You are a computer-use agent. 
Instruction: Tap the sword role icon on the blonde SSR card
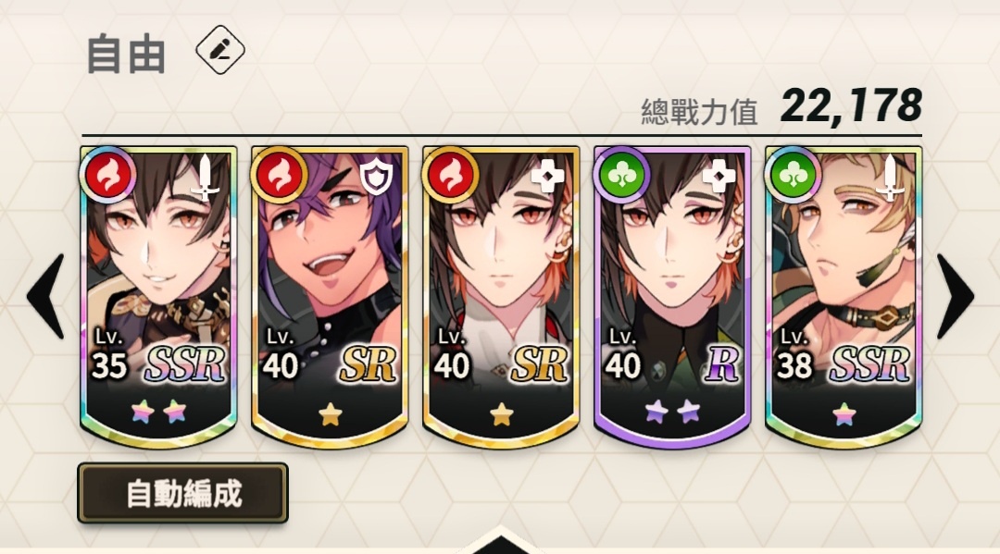(891, 178)
